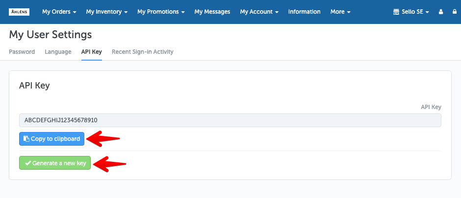Open the user profile icon
Viewport: 461px width, 198px height.
coord(441,12)
